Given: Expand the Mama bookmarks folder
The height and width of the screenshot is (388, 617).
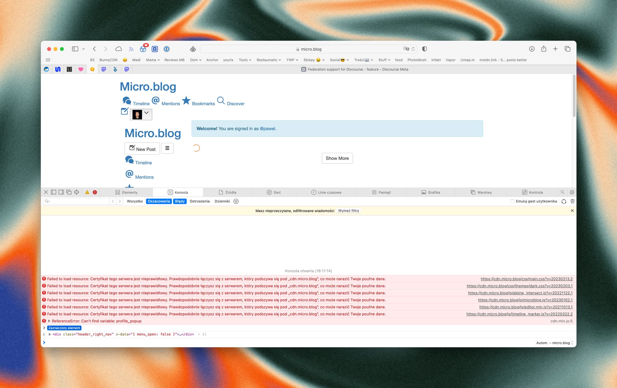Looking at the screenshot, I should [153, 60].
